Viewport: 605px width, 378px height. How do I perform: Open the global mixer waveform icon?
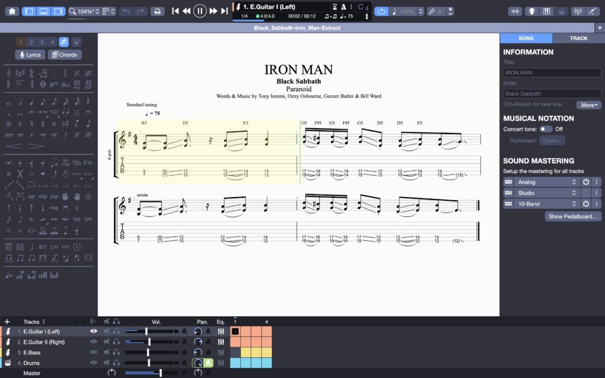515,11
